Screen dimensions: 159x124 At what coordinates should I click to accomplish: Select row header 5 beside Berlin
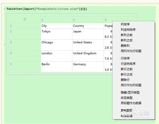[25, 67]
